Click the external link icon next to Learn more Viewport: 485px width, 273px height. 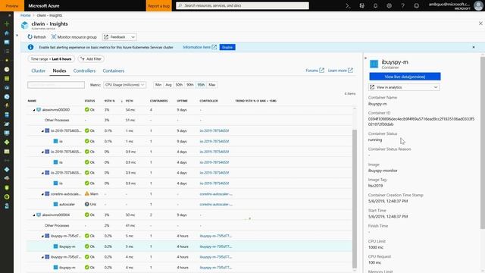coord(350,71)
